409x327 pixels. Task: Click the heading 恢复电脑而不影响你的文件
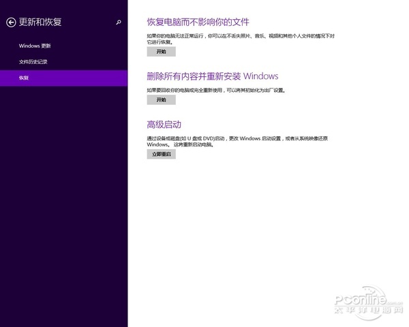[198, 22]
